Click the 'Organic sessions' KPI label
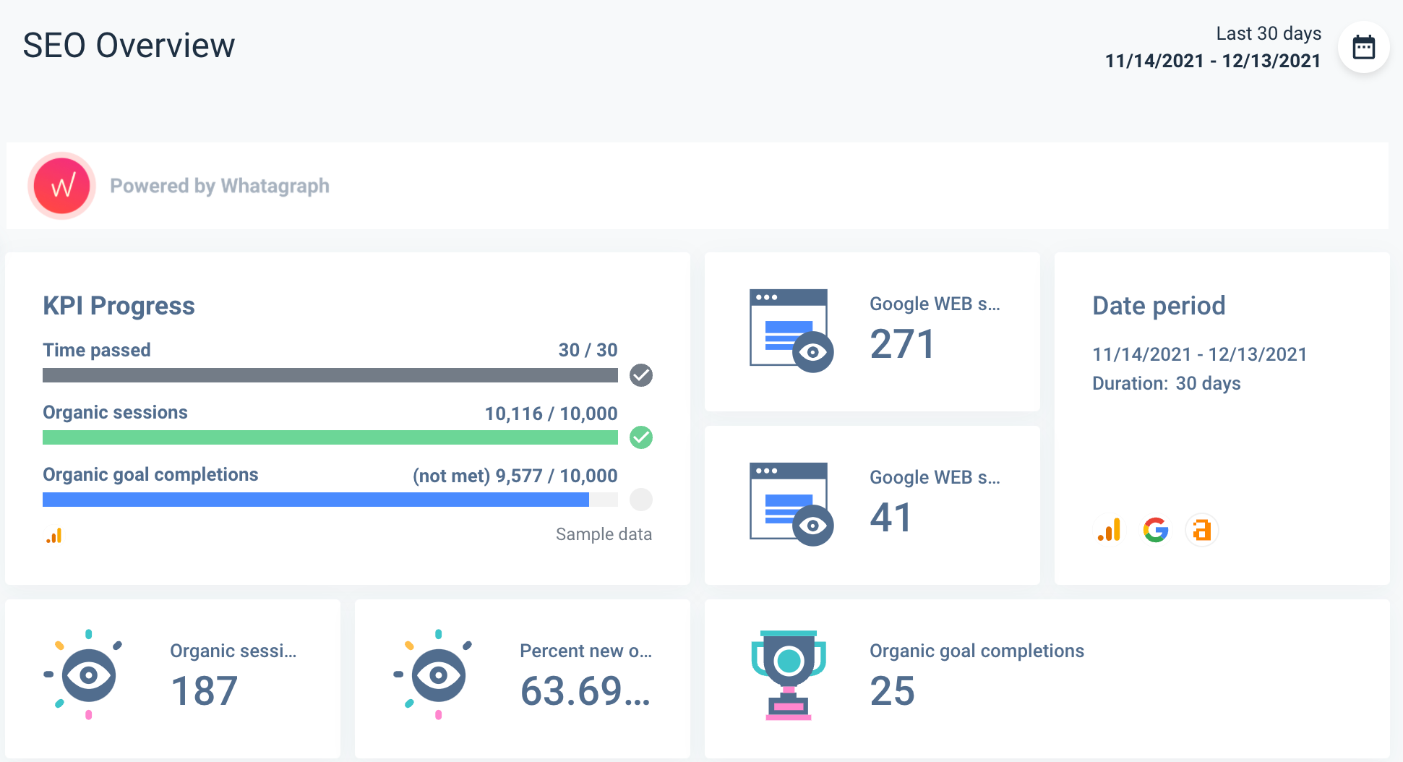1403x762 pixels. click(x=115, y=412)
